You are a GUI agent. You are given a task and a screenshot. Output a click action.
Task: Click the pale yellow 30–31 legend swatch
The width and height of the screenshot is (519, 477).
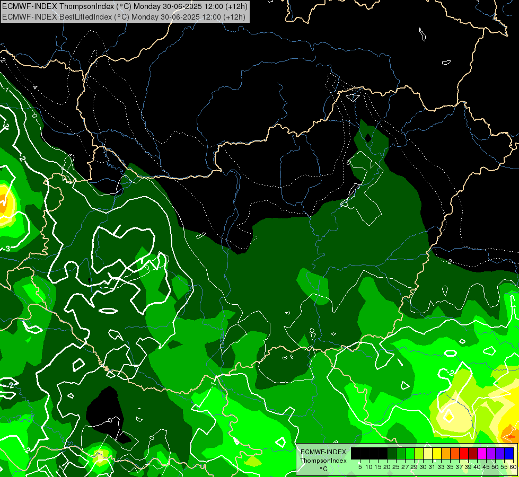428,453
